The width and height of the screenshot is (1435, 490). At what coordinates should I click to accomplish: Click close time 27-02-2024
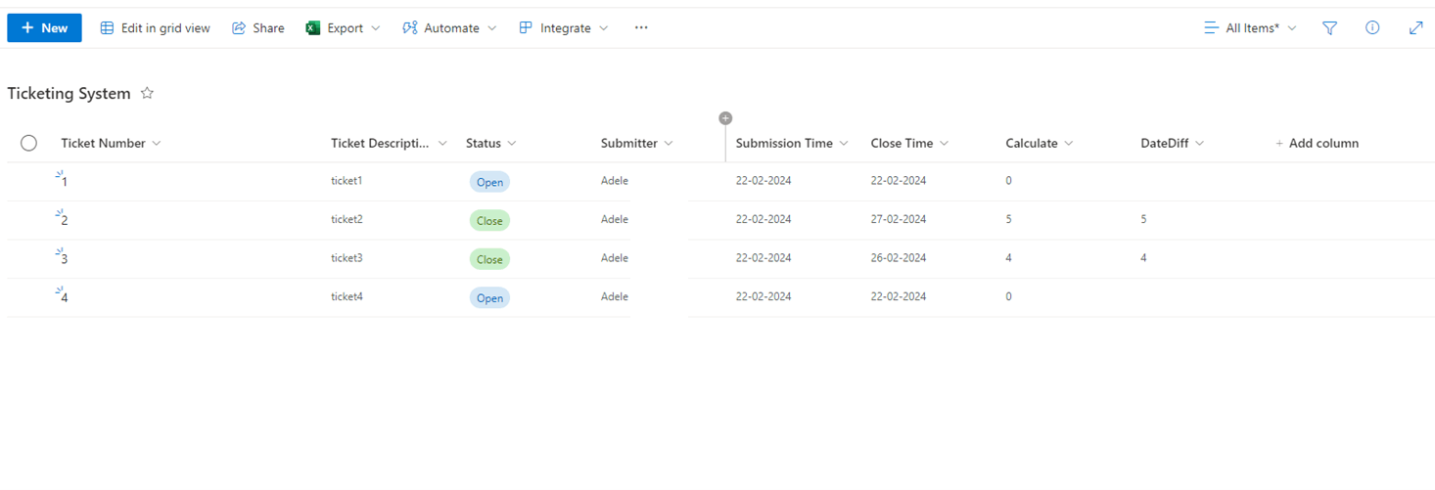899,219
